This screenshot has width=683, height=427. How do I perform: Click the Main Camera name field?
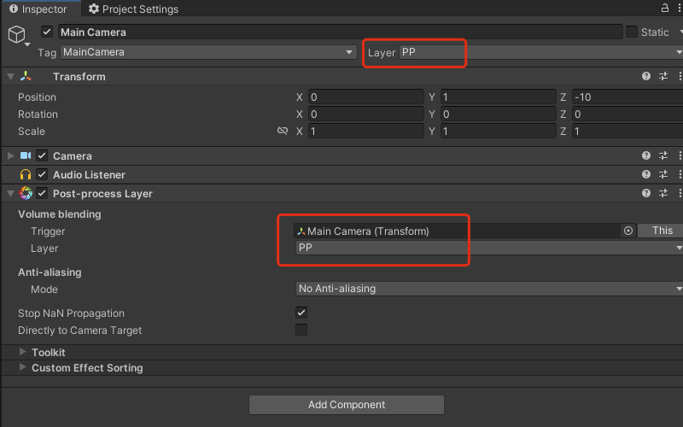(340, 32)
